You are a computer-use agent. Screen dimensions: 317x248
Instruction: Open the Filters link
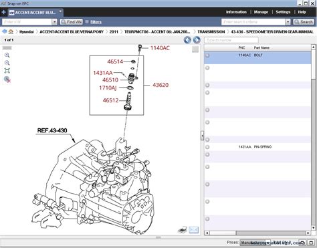[96, 22]
